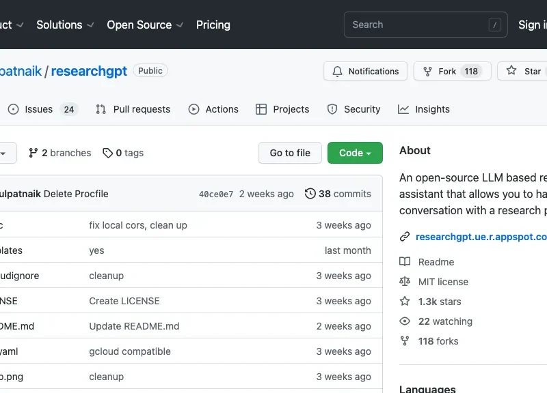Open the 'Update README.md' commit message
The image size is (547, 393).
134,326
